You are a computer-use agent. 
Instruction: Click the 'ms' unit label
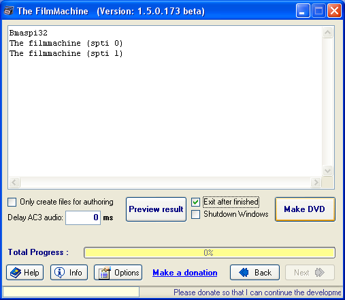[x=108, y=217]
